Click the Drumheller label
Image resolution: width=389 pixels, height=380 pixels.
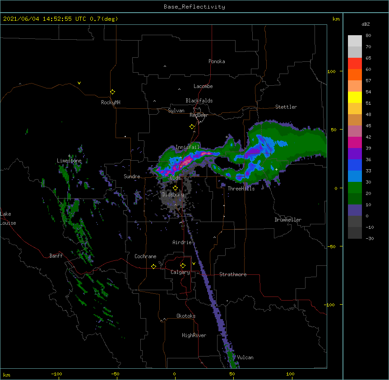288,220
